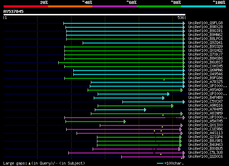Select the UniRef100_B4UH63 label
Image resolution: width=229 pixels, height=166 pixels.
[x=205, y=145]
